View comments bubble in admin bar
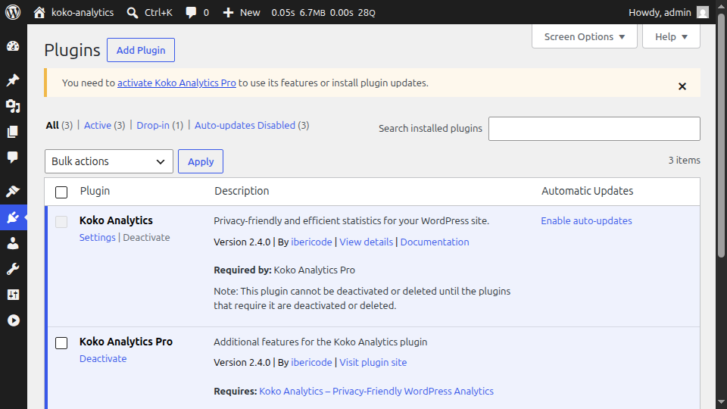Image resolution: width=727 pixels, height=409 pixels. point(197,13)
